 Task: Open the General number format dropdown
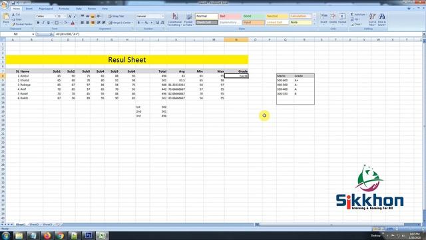click(x=162, y=16)
